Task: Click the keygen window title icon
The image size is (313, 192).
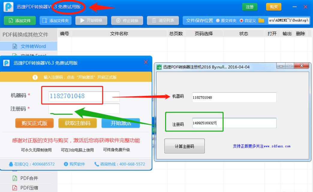Action: coord(159,67)
